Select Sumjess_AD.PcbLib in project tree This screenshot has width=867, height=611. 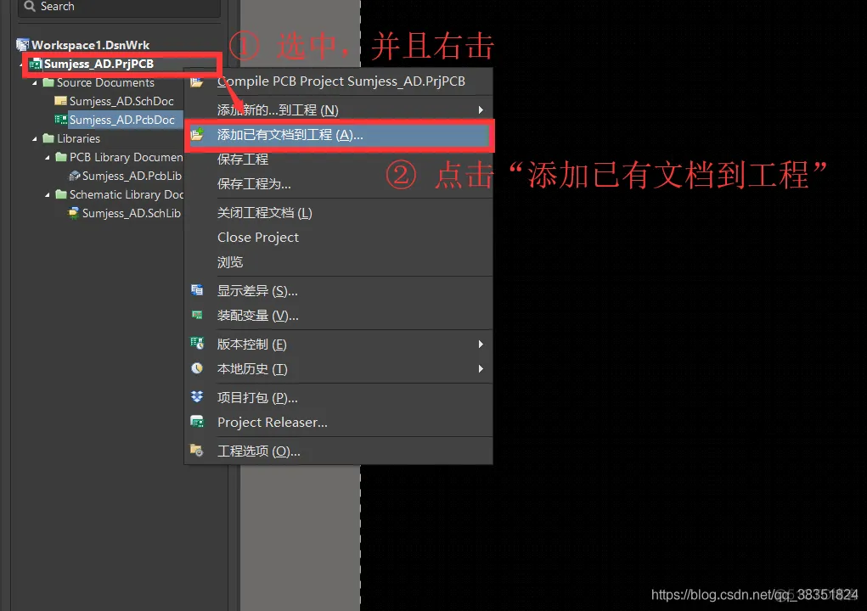coord(132,176)
